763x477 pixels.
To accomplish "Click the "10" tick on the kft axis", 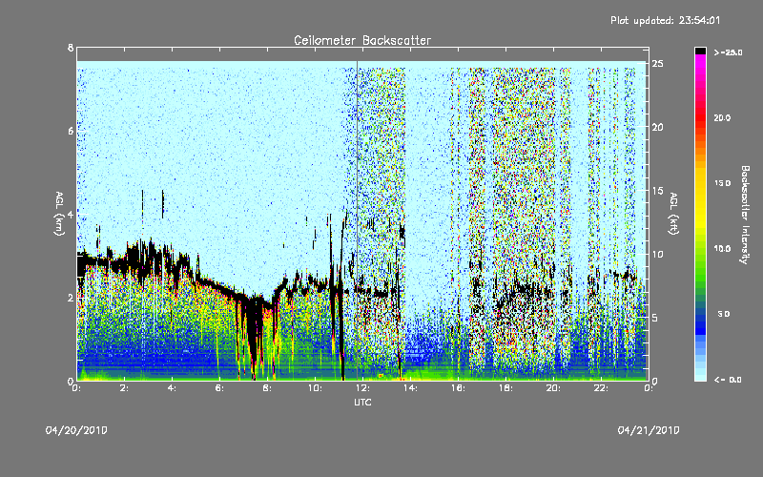I will pos(658,254).
